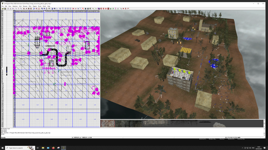Open Firefox from the taskbar
268x150 pixels.
[x=53, y=148]
